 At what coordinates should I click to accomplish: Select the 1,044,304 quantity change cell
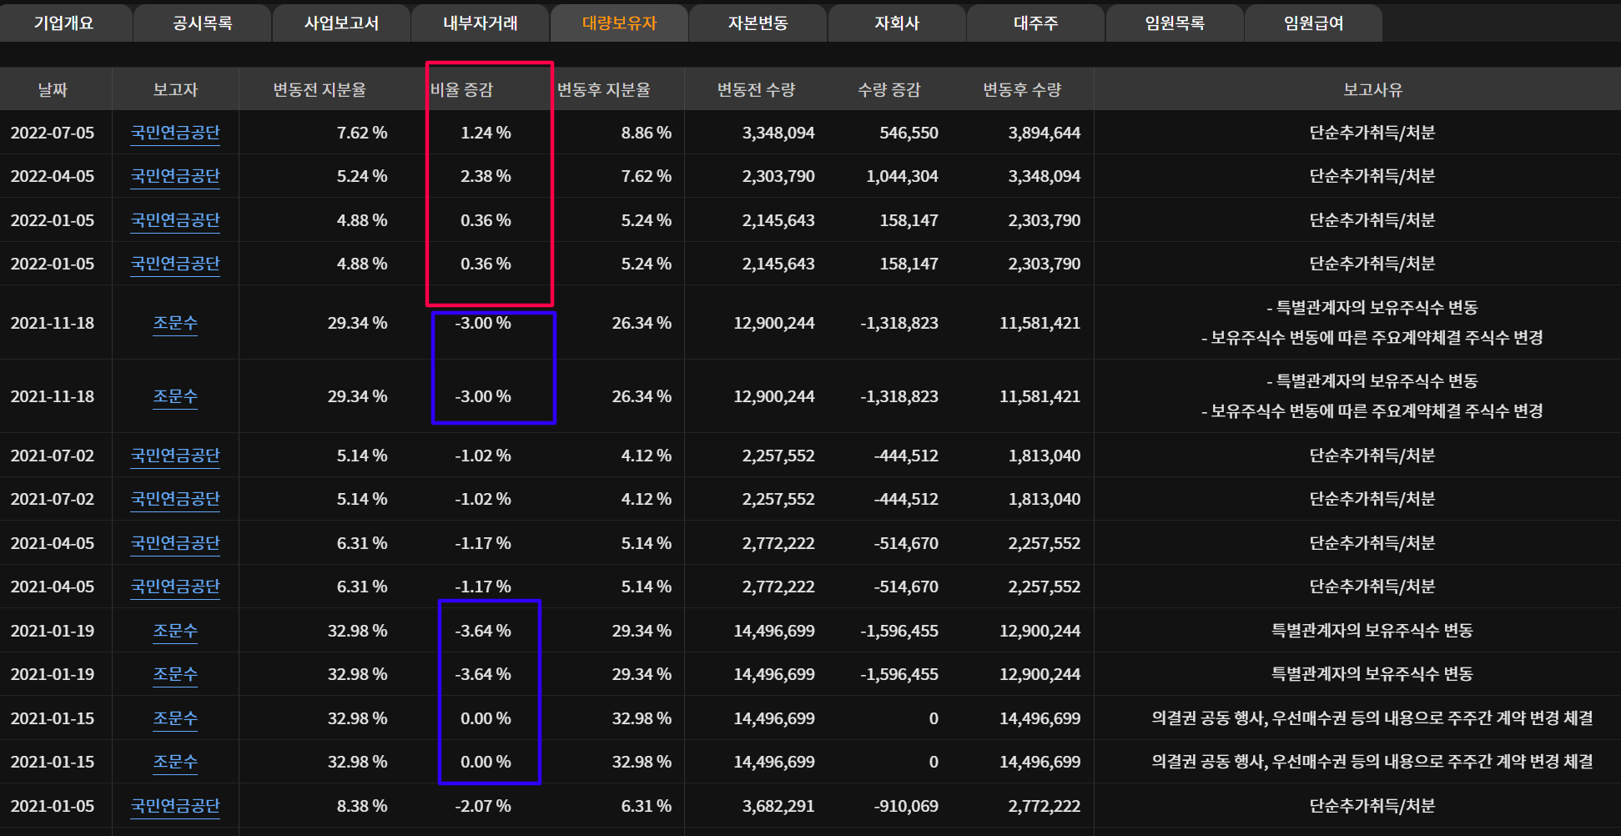coord(902,176)
